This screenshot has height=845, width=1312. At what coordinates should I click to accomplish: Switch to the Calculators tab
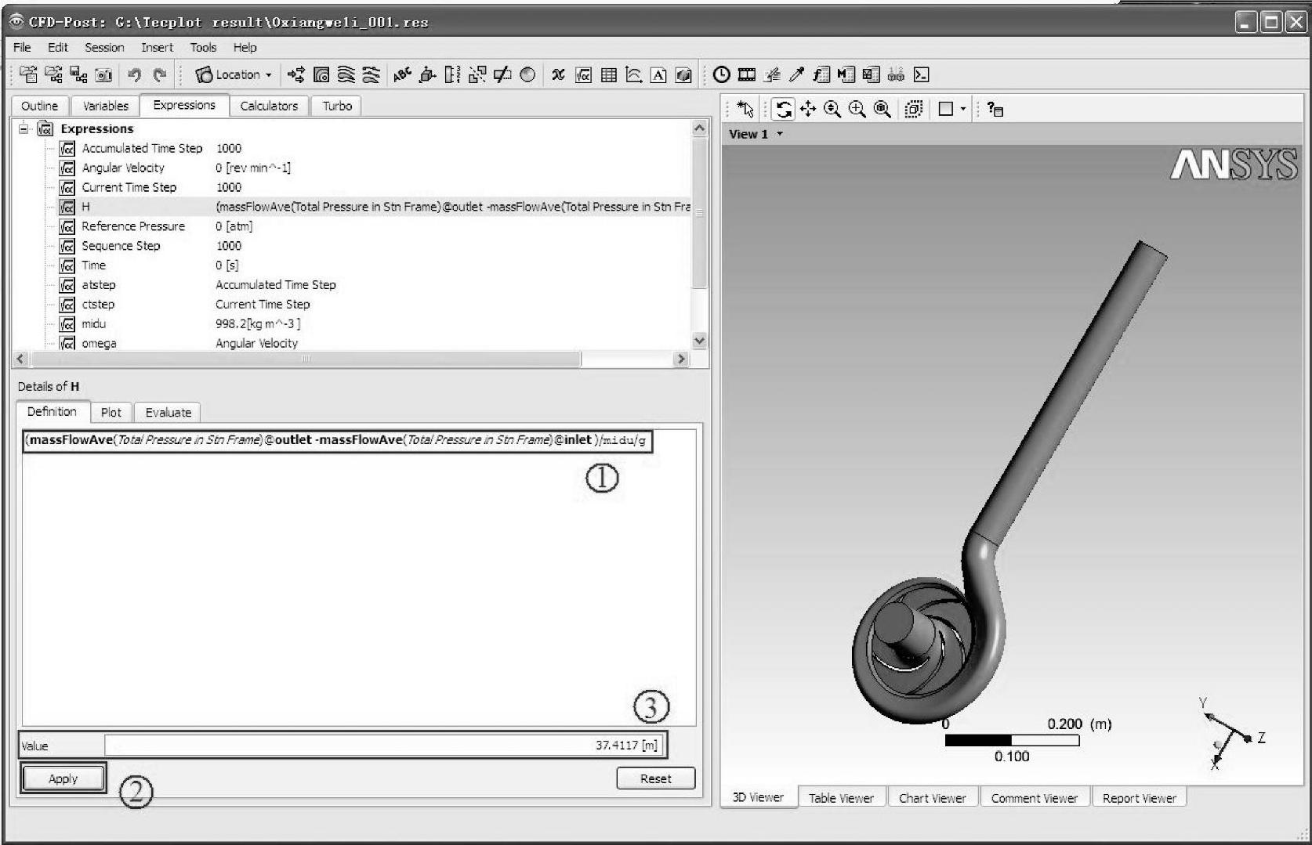269,106
